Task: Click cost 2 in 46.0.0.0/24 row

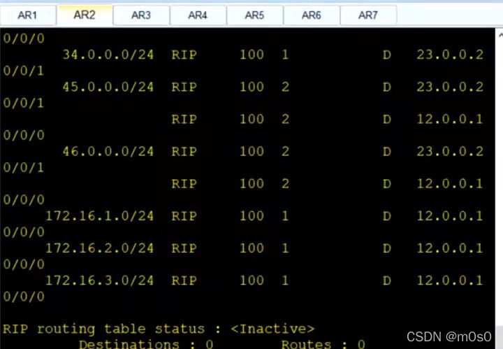Action: point(285,152)
